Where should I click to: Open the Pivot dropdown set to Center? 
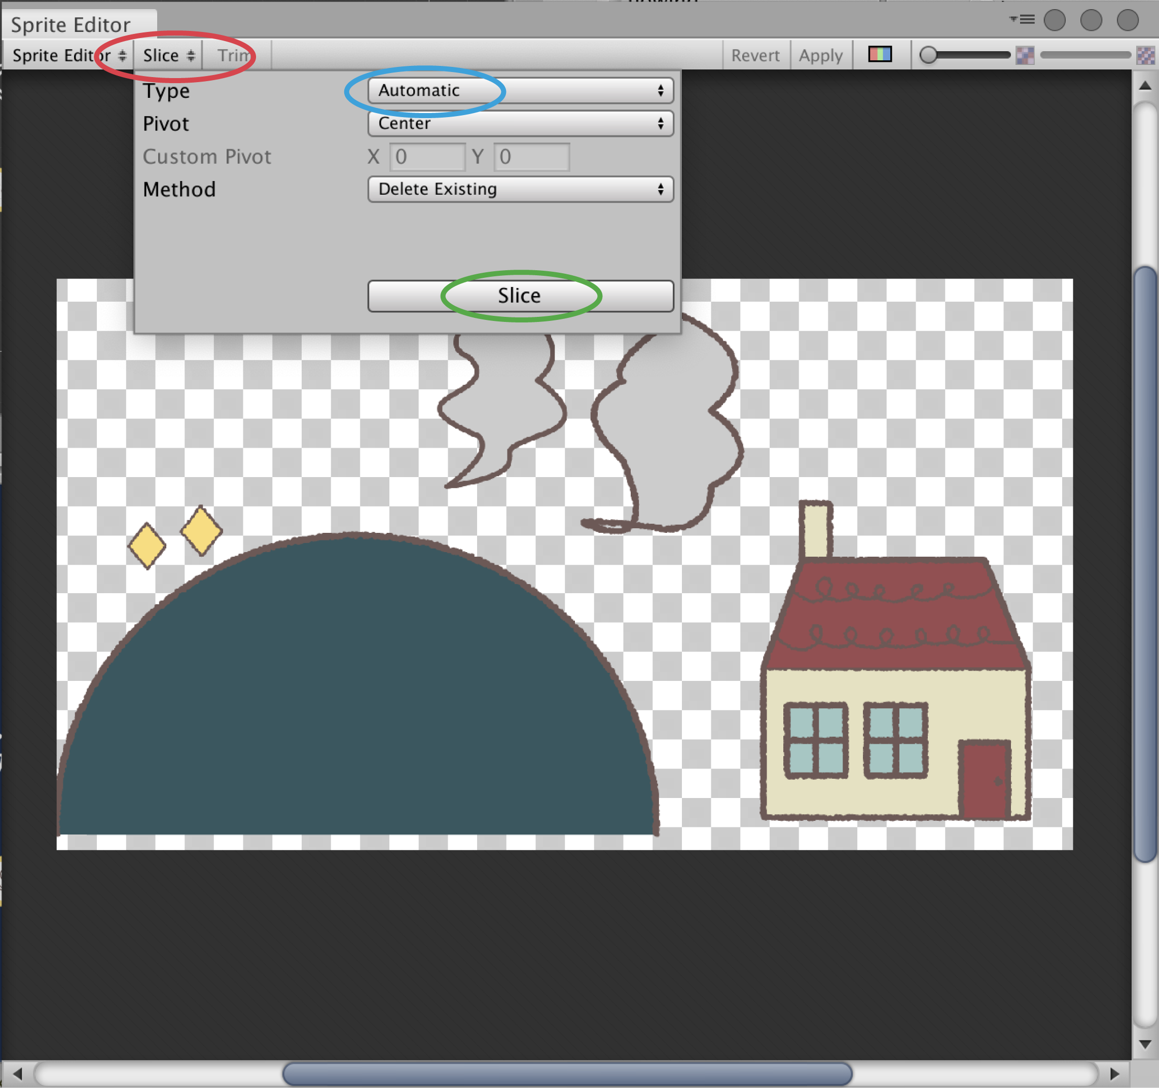(520, 124)
